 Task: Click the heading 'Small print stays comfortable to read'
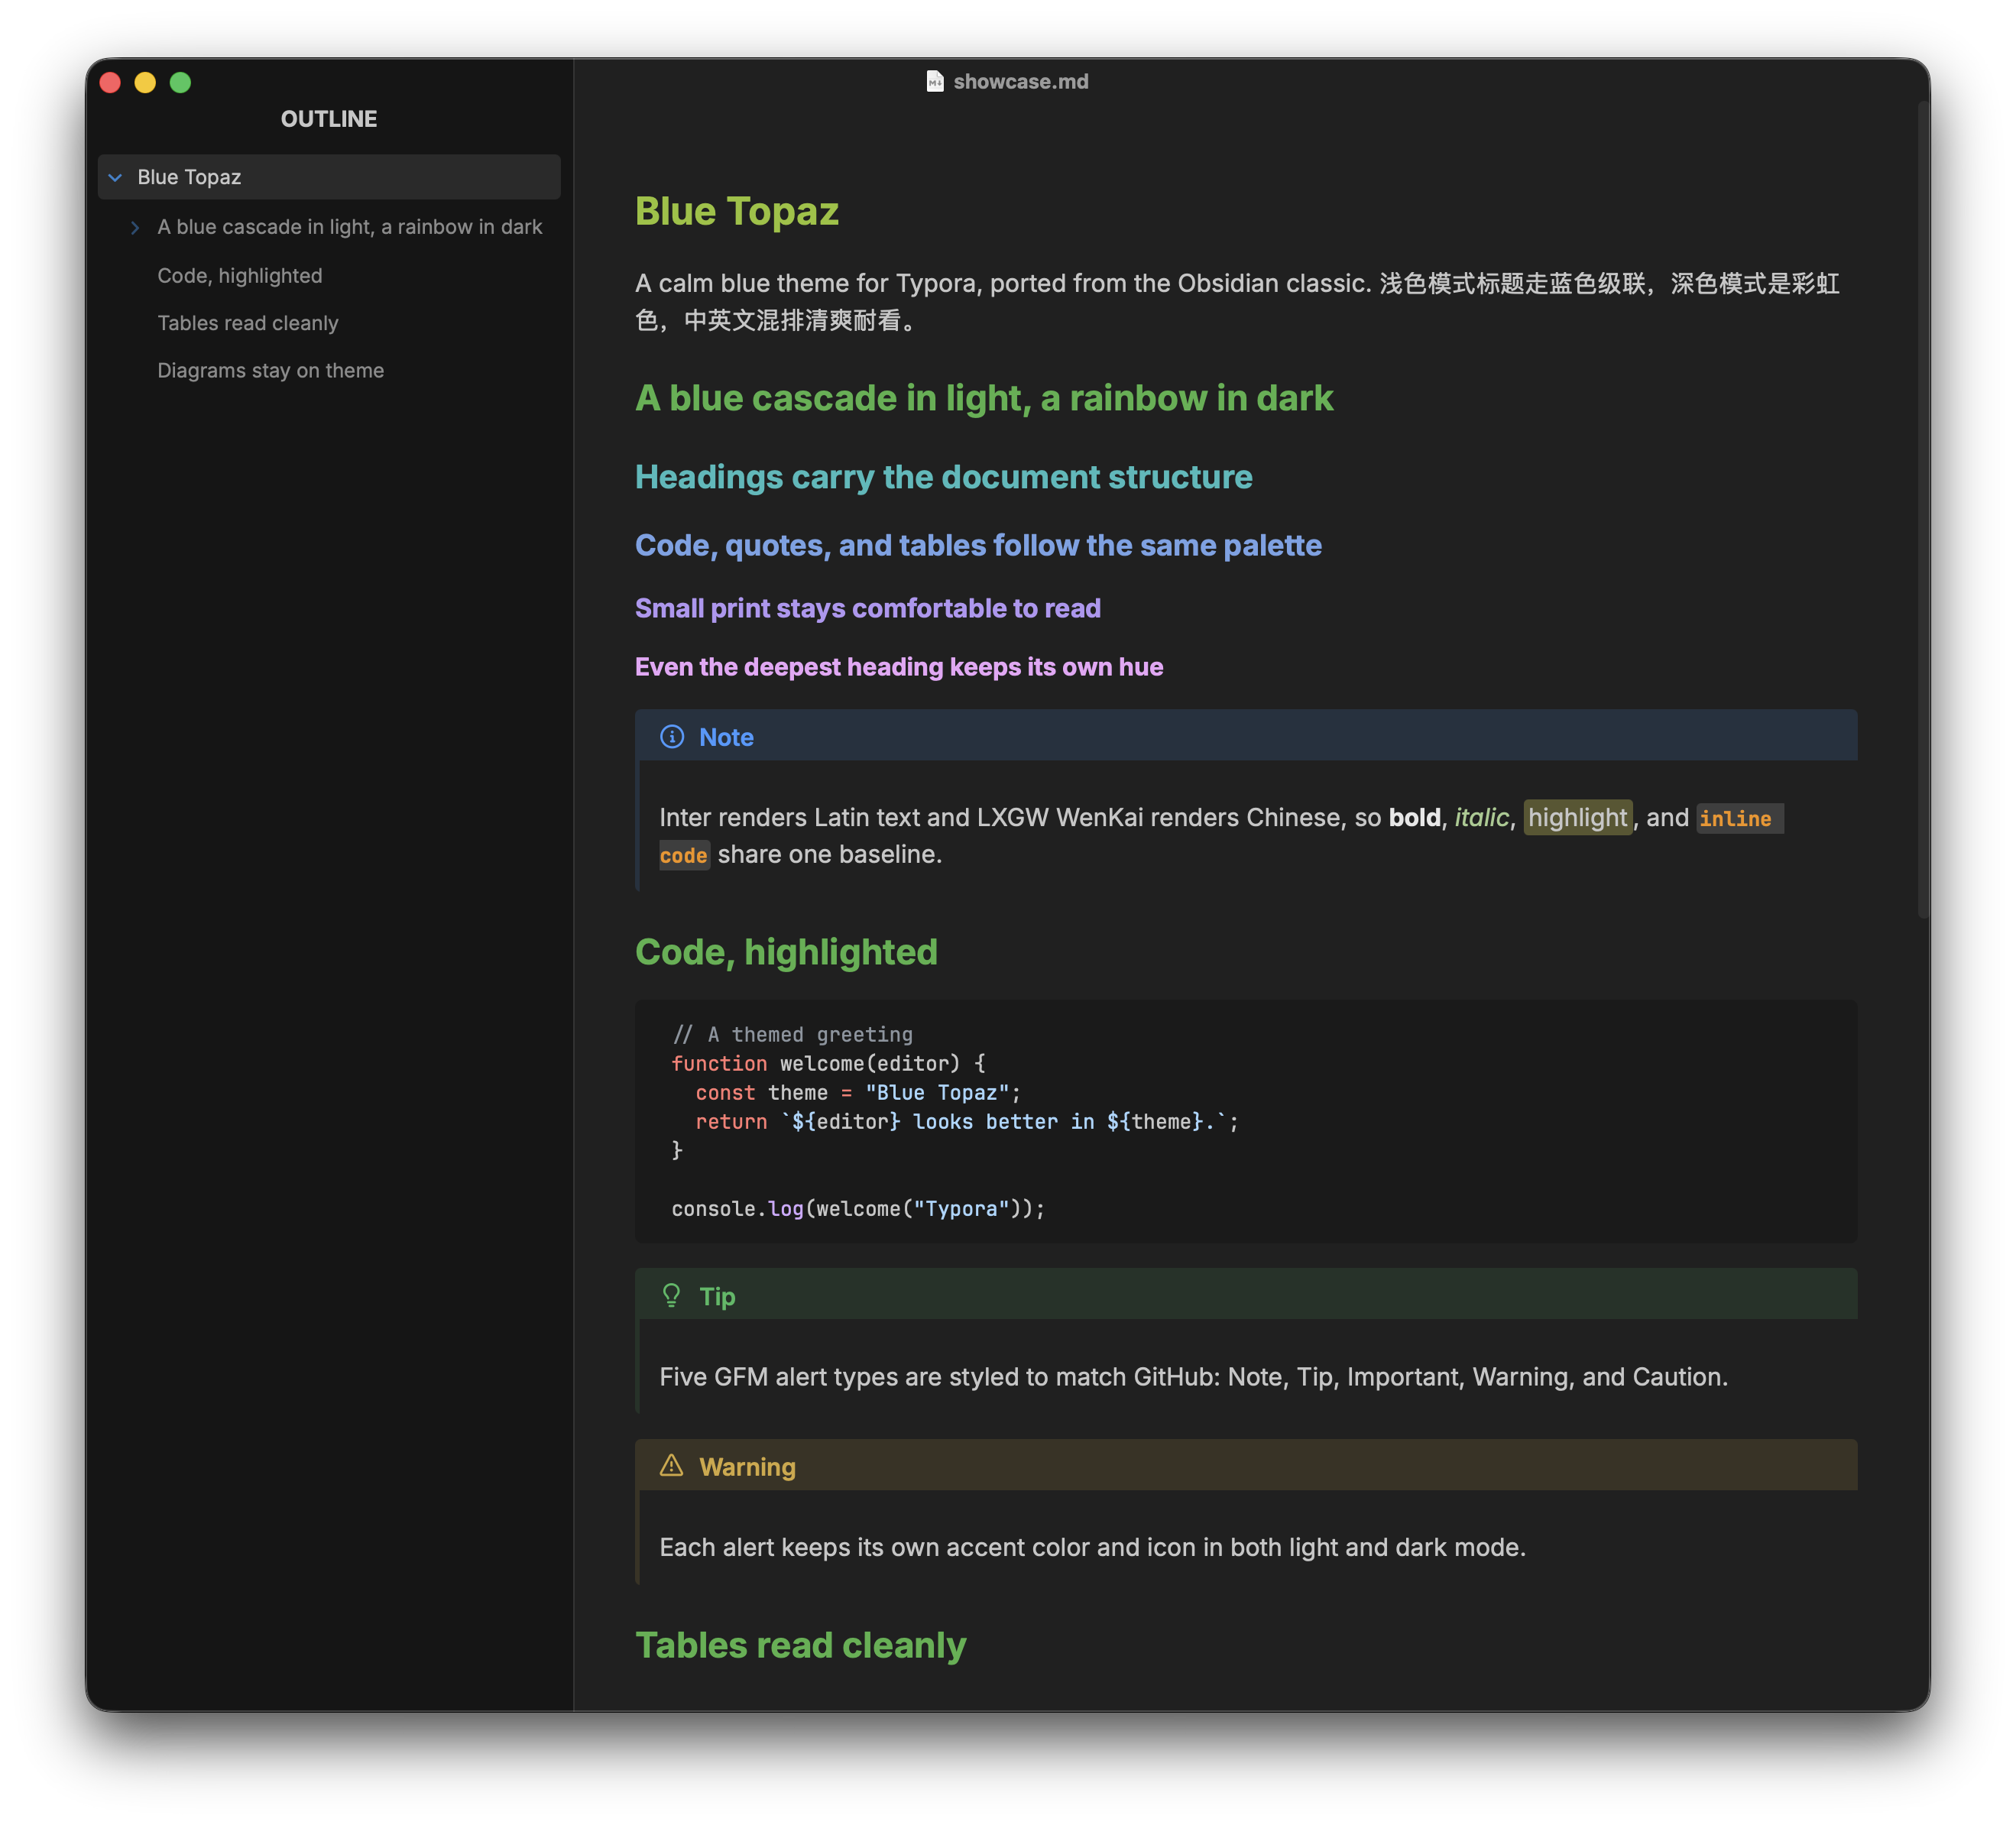pos(868,608)
